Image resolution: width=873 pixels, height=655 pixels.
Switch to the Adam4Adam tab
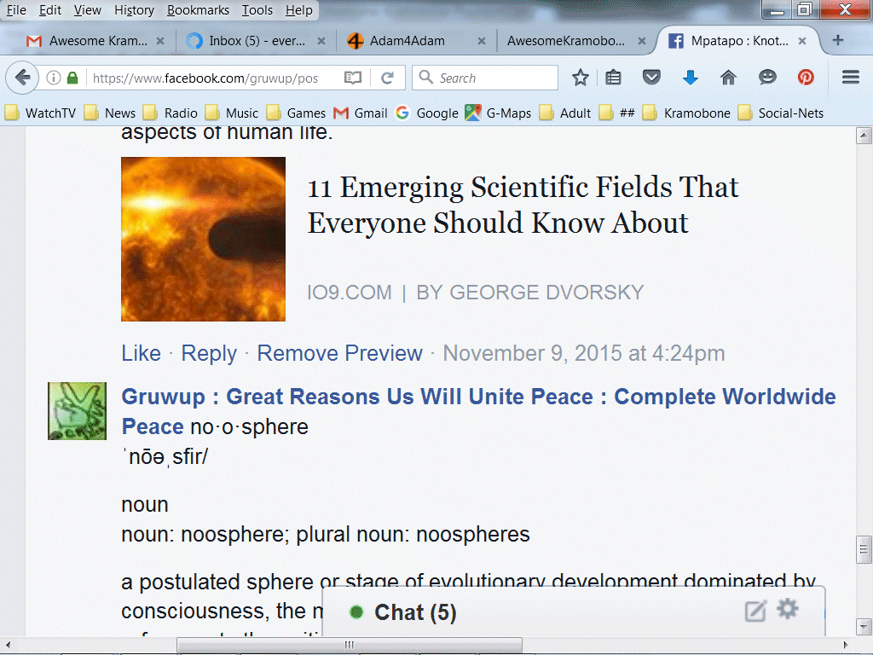pos(416,41)
